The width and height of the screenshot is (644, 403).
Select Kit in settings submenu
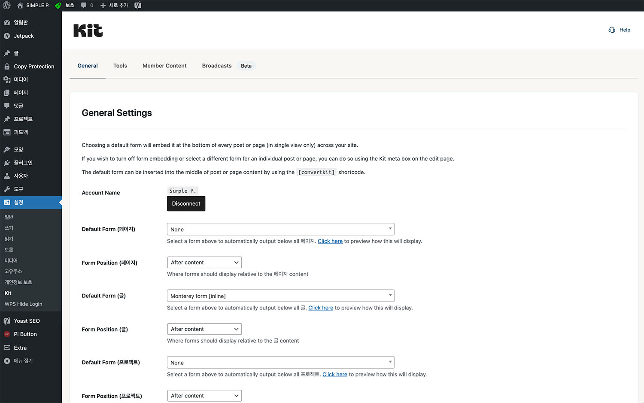tap(8, 293)
